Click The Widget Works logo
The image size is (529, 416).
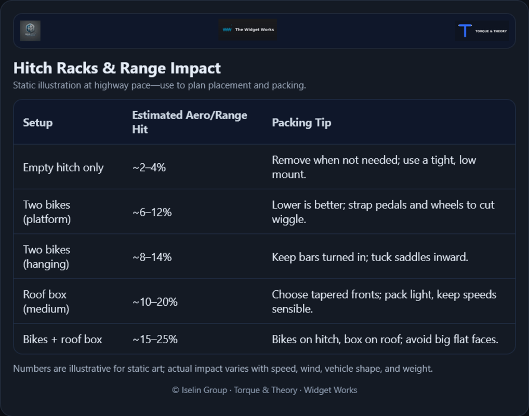coord(248,30)
